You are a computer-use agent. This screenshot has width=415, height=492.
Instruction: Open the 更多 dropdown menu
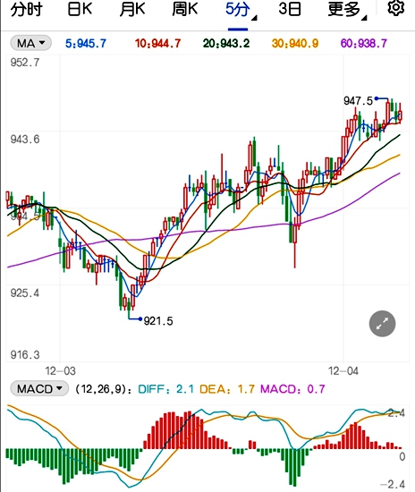[x=347, y=10]
